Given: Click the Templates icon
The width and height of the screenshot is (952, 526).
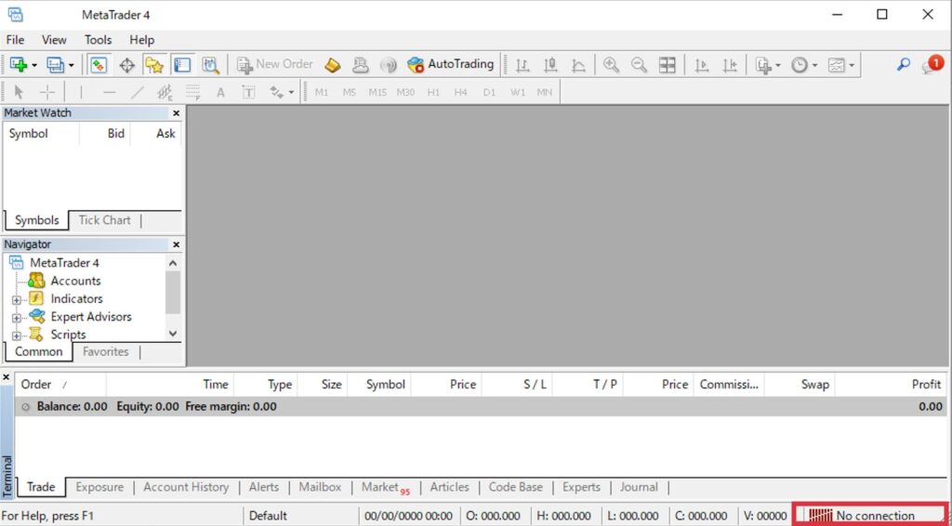Looking at the screenshot, I should 837,65.
